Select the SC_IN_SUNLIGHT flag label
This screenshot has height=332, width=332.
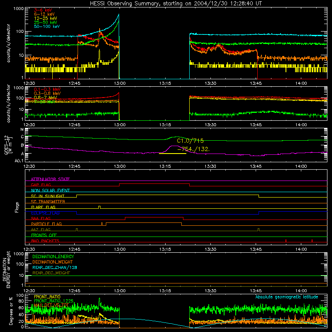pos(48,196)
